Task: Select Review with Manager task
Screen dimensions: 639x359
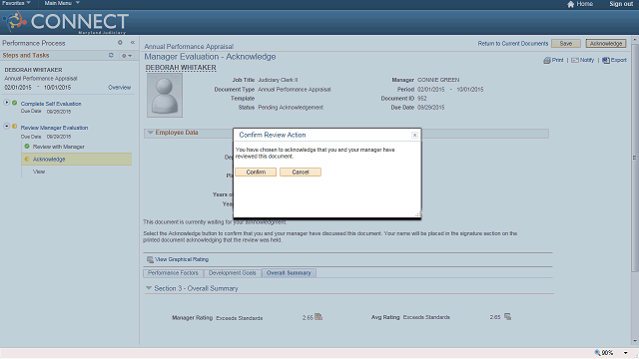Action: tap(59, 147)
